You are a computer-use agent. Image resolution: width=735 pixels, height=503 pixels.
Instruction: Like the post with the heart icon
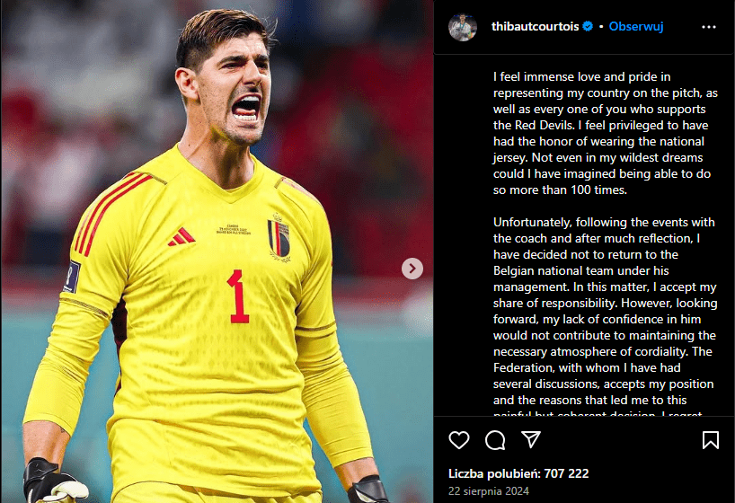click(459, 440)
